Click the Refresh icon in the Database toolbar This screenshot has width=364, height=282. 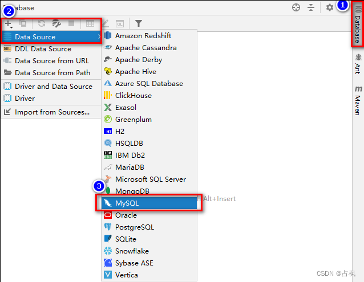pyautogui.click(x=42, y=23)
